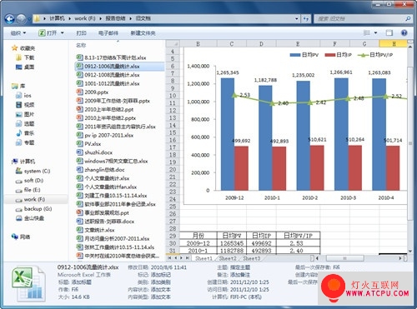Click the preview horizontal scrollbar thumb
This screenshot has height=309, width=417.
coord(344,258)
